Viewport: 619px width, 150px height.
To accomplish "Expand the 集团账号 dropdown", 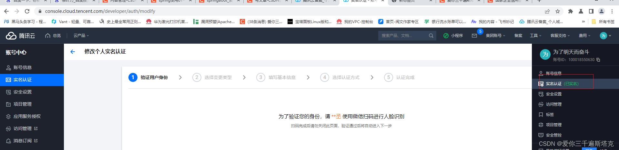I will click(495, 36).
